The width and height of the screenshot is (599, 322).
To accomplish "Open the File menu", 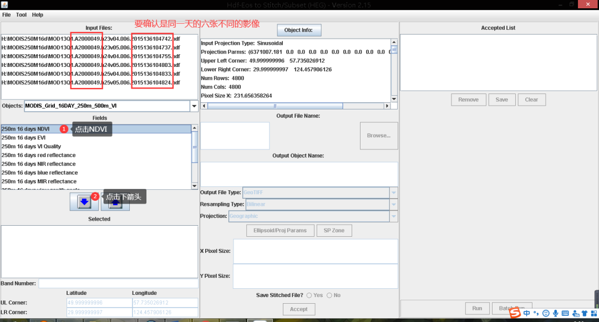I will (x=7, y=14).
